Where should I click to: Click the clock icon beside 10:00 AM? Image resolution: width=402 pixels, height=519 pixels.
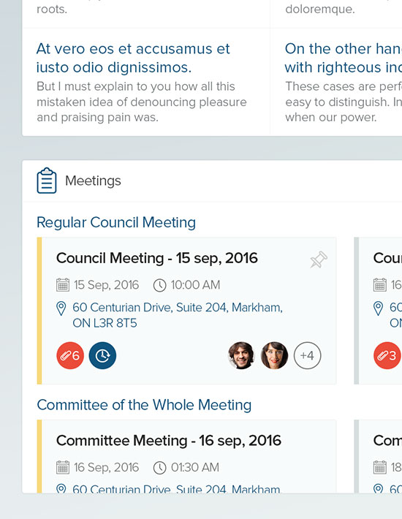159,285
